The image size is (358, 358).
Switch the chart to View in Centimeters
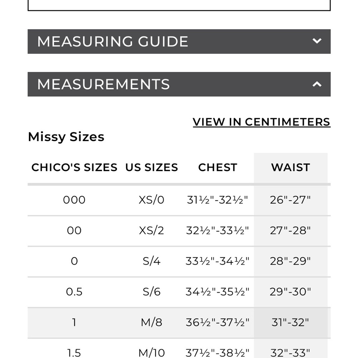click(261, 122)
